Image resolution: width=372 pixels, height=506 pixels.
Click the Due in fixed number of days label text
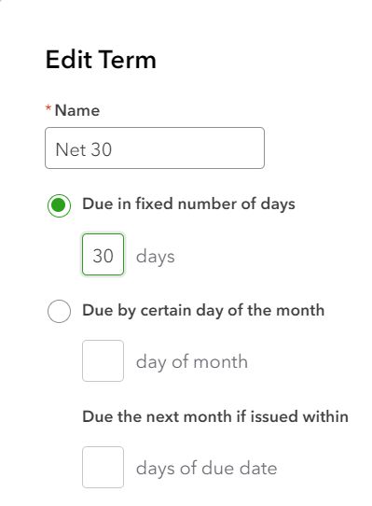[x=188, y=204]
